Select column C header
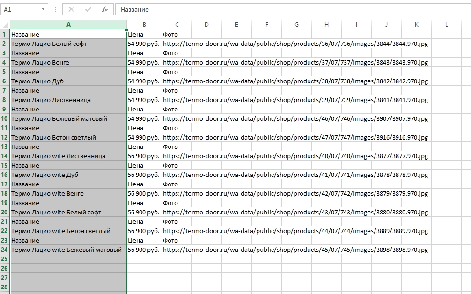This screenshot has width=471, height=294. pos(177,25)
